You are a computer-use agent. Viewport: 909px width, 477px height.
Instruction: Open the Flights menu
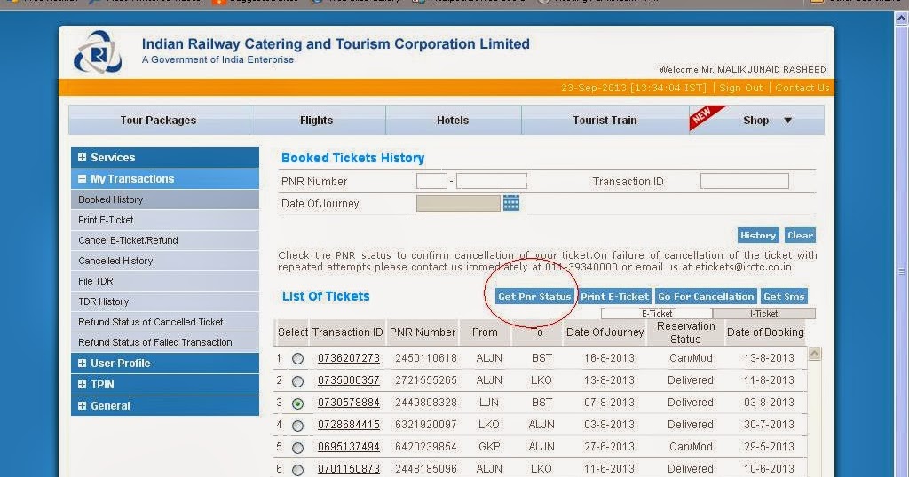tap(317, 120)
